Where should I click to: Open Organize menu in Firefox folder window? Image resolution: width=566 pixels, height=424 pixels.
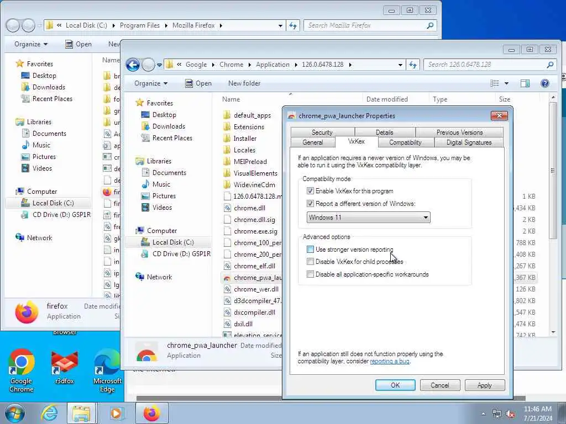[x=31, y=44]
